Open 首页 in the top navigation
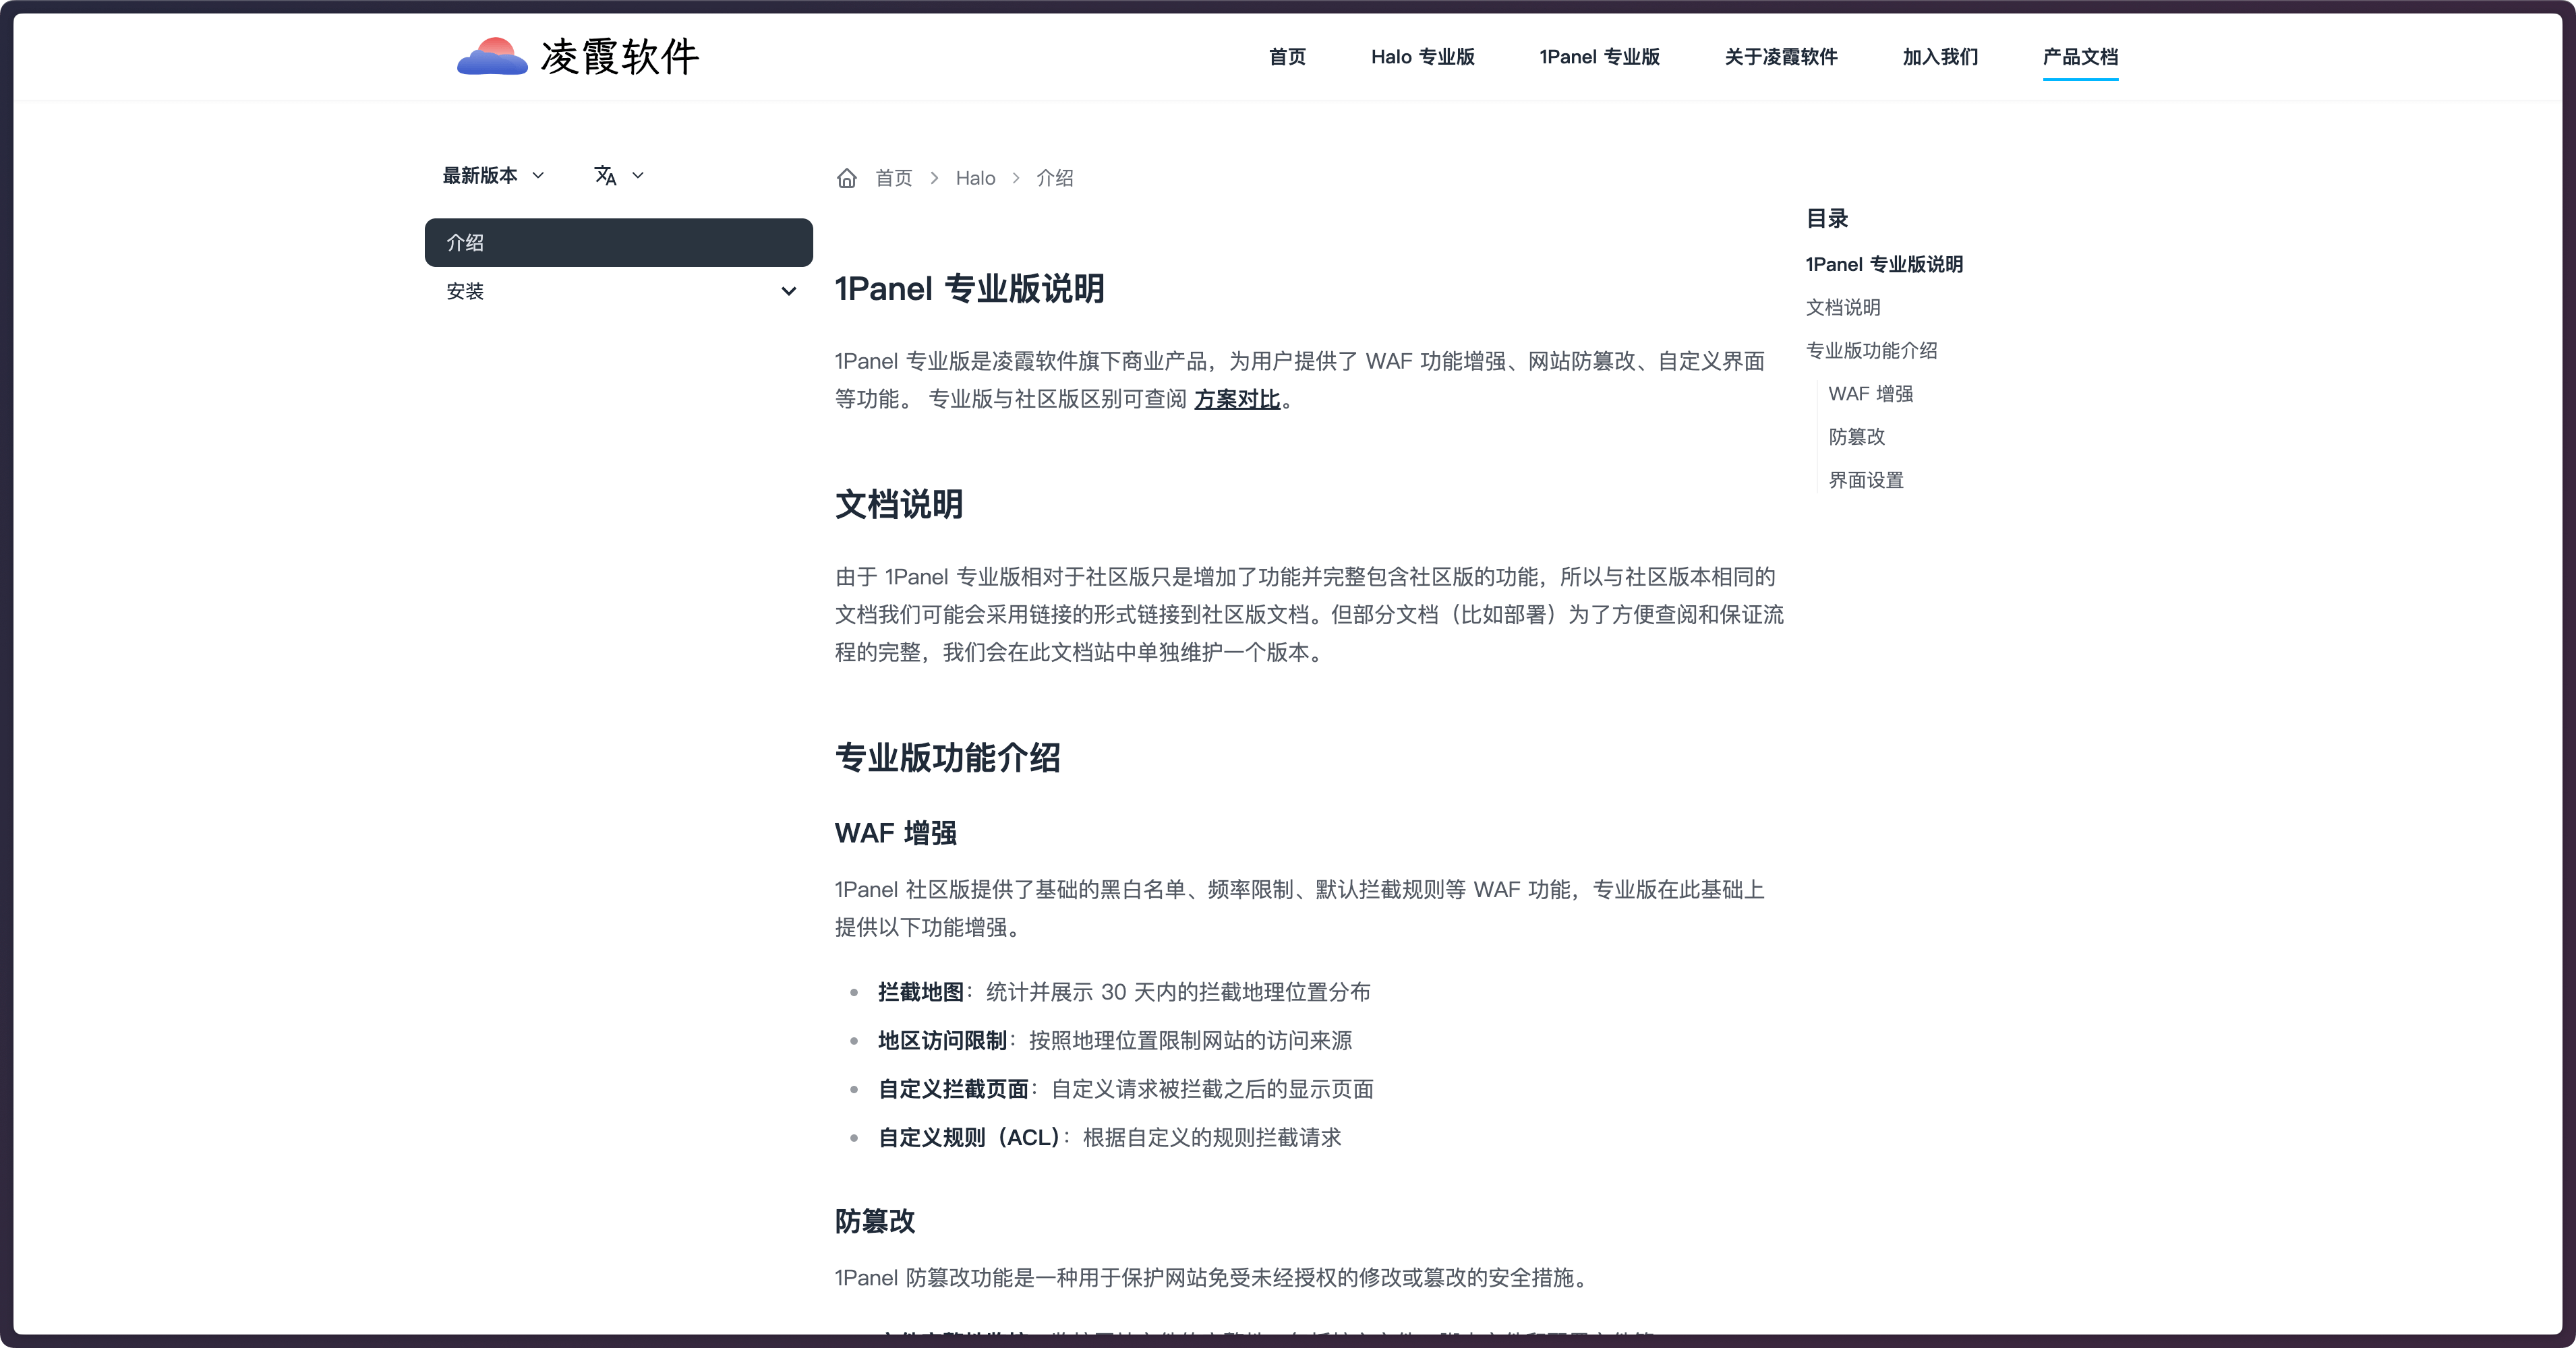This screenshot has height=1348, width=2576. tap(1286, 57)
